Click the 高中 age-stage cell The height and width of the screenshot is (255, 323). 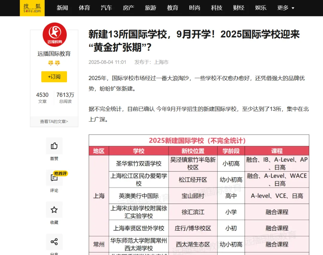[x=231, y=196]
